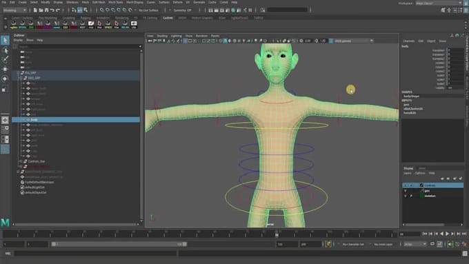The width and height of the screenshot is (469, 264).
Task: Toggle visibility V of skeleton layer
Action: 406,196
